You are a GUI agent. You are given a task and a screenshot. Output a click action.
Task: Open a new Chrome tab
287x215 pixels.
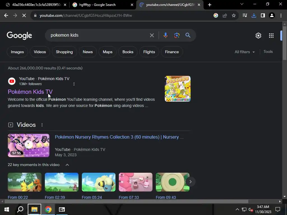coord(210,5)
